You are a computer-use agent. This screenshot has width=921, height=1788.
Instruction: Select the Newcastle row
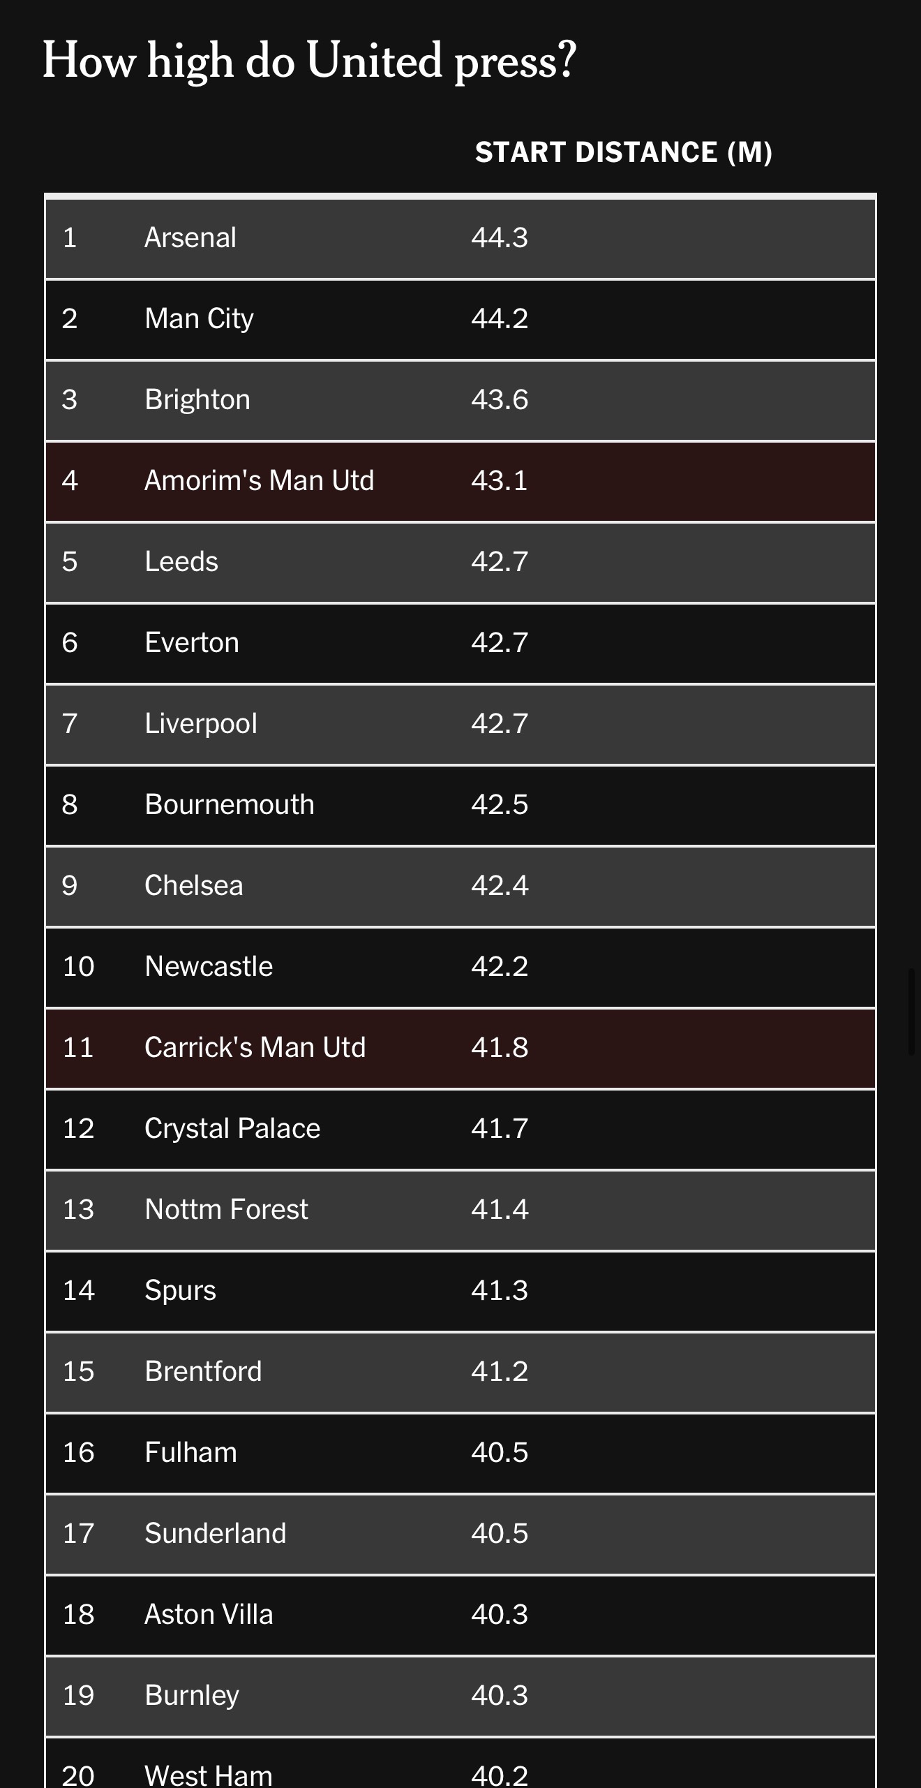click(x=460, y=967)
